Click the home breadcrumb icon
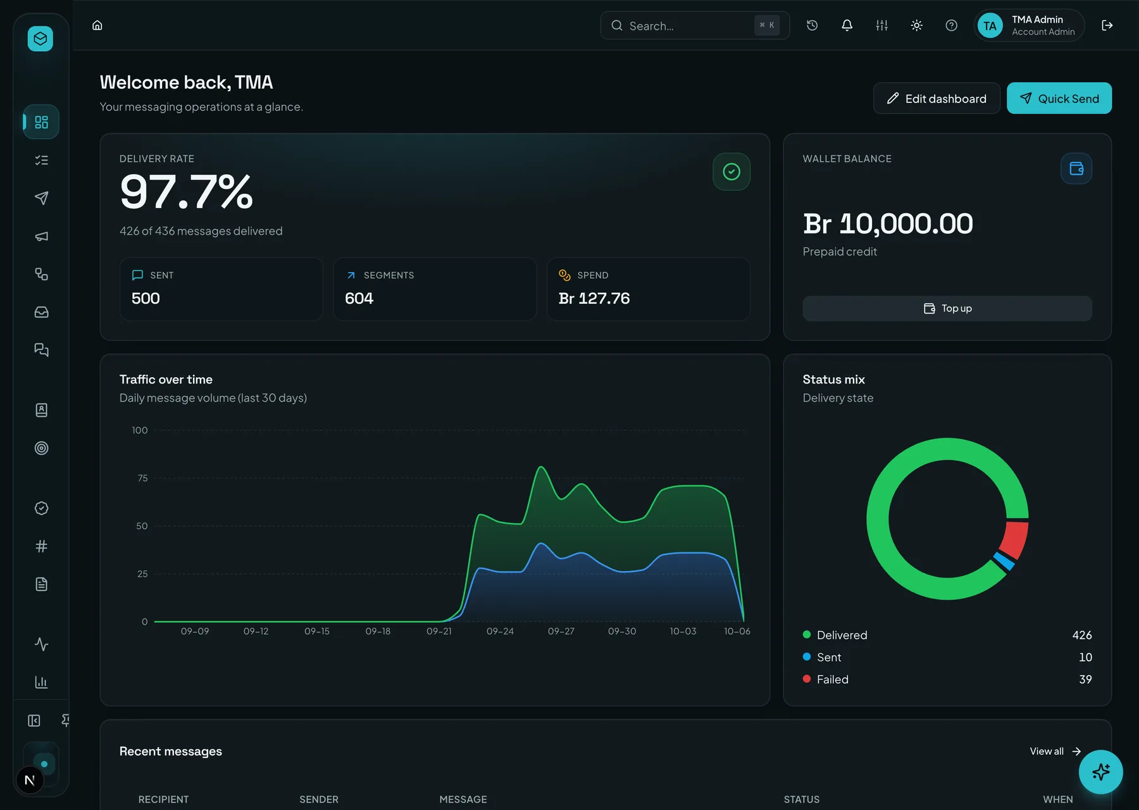Screen dimensions: 1139x810 [97, 25]
